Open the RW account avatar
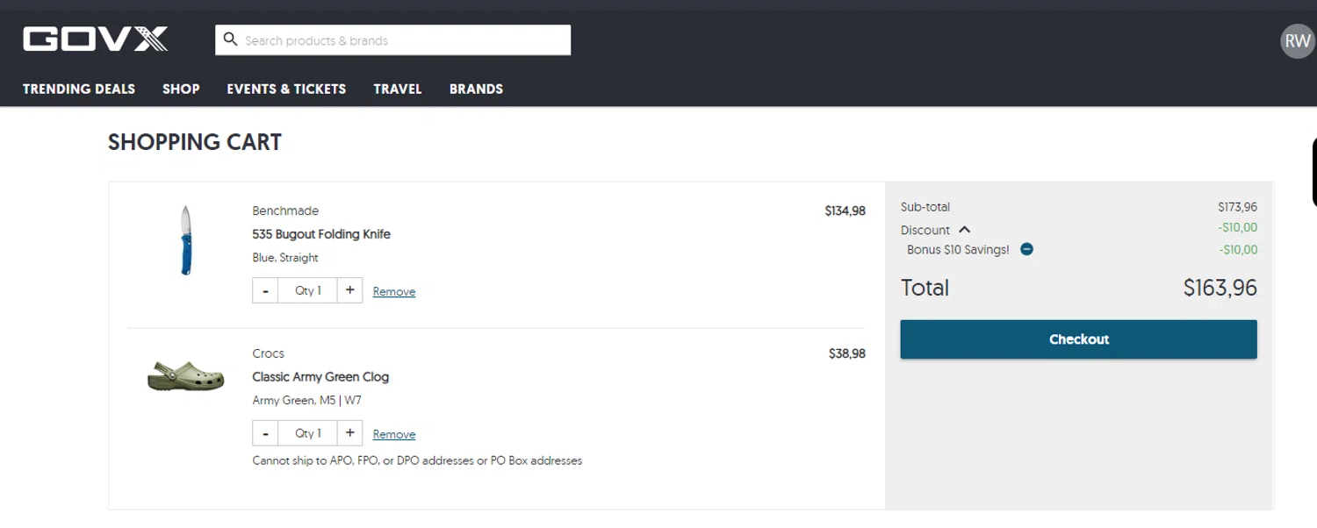The height and width of the screenshot is (528, 1317). [1297, 41]
